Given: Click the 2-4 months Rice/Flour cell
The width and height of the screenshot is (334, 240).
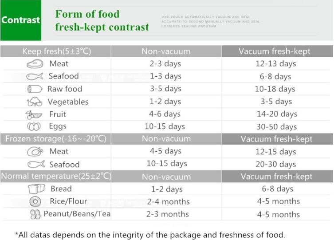Looking at the screenshot, I should 168,201.
